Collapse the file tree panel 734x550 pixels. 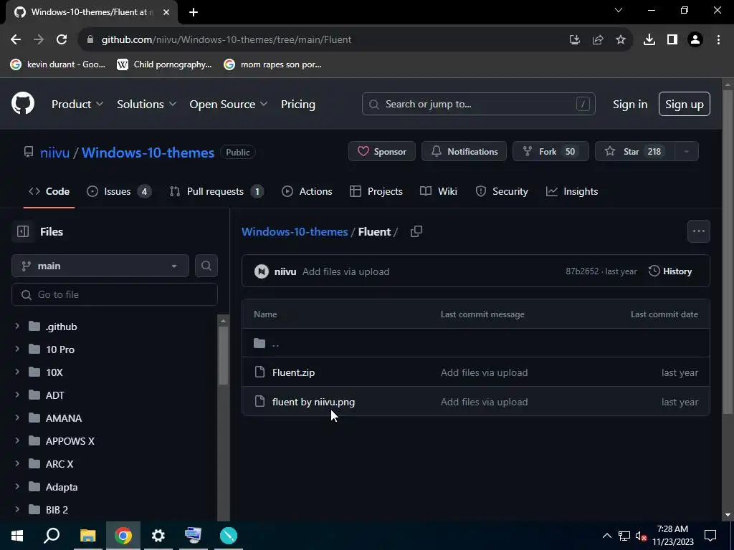coord(23,231)
